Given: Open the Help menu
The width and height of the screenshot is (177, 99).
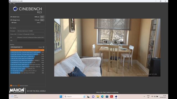Looking at the screenshot, I should coord(14,4).
